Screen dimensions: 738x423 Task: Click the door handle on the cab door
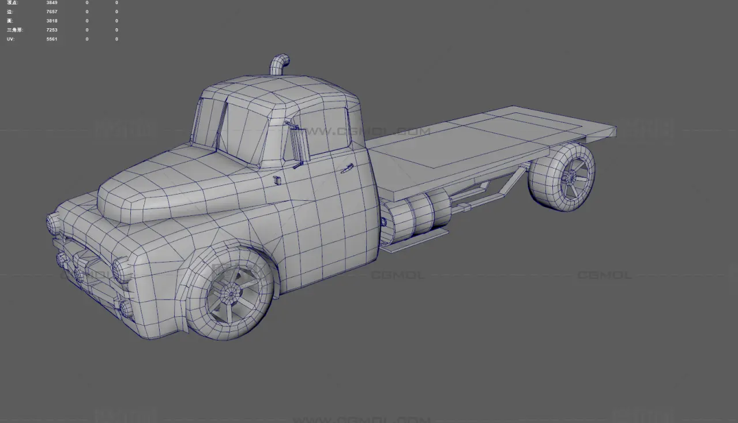point(347,169)
